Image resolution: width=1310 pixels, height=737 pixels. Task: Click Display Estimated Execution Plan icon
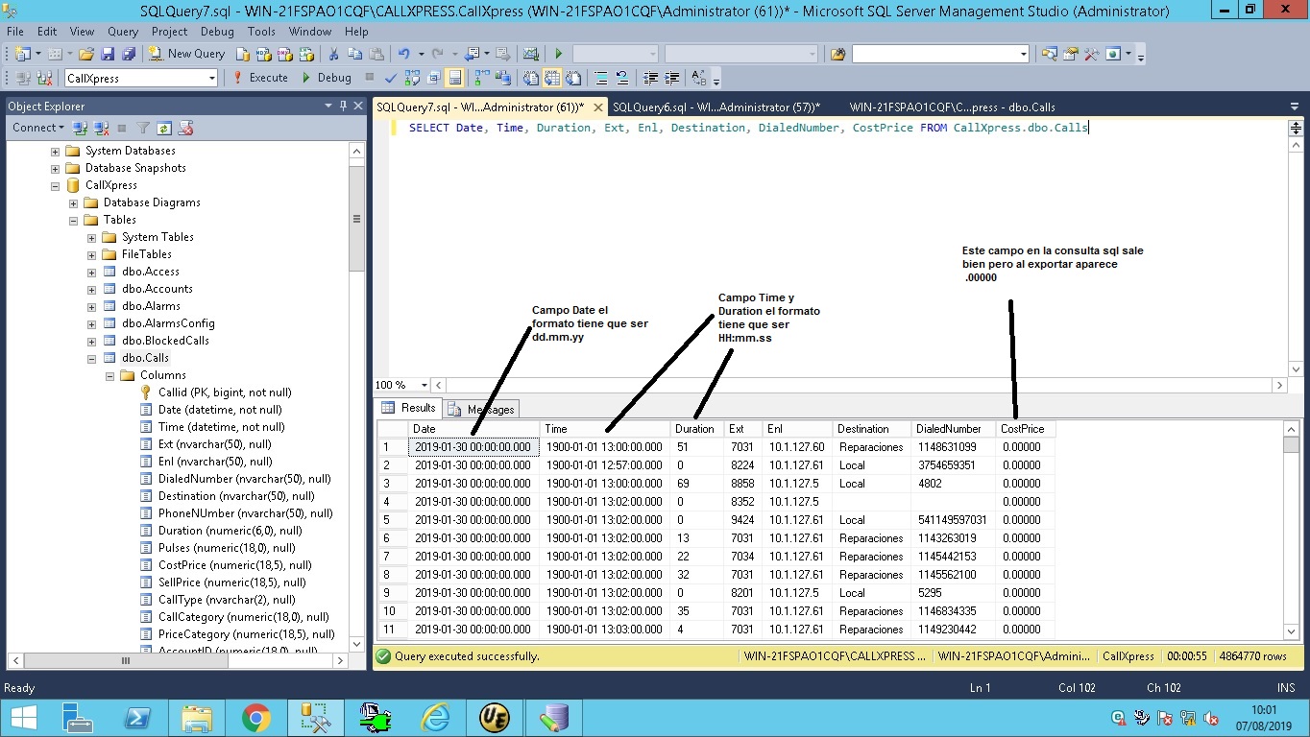point(412,78)
